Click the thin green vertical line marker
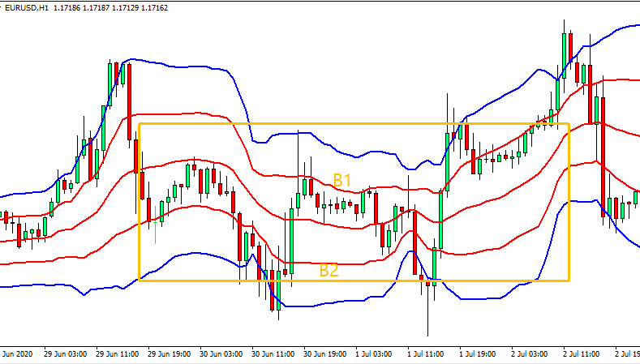 [155, 225]
